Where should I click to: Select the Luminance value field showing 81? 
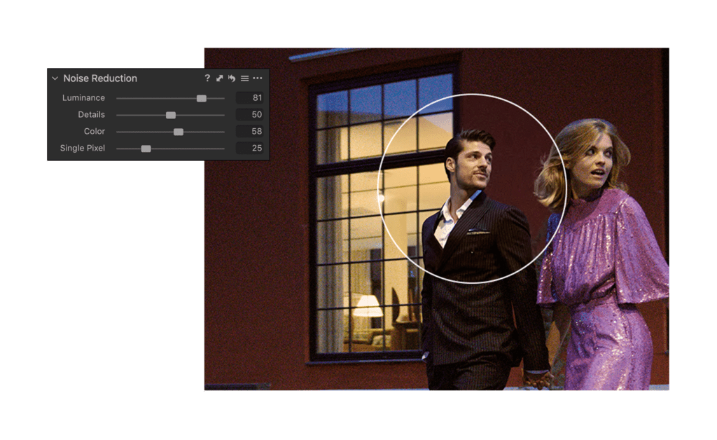click(250, 98)
